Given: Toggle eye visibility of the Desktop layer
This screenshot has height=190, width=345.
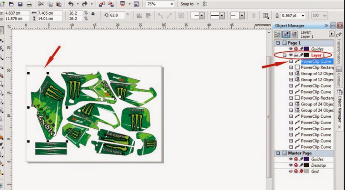Looking at the screenshot, I should [291, 165].
